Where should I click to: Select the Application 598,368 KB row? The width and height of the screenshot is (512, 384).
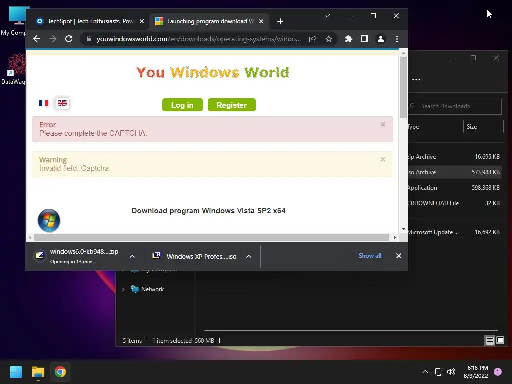point(454,188)
